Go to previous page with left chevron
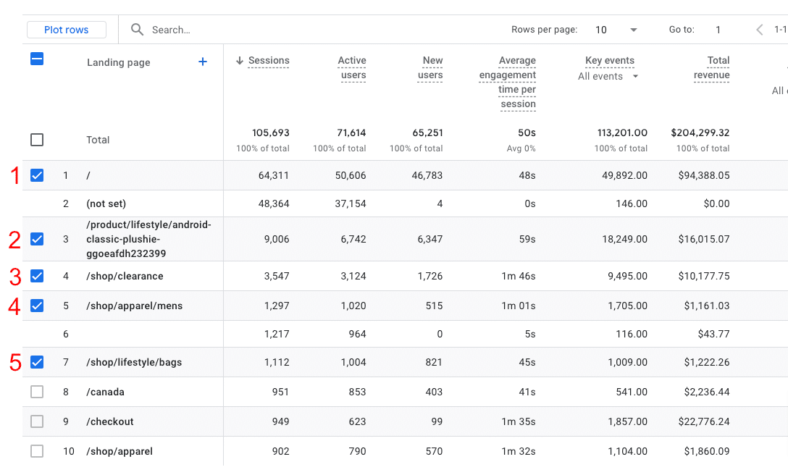The height and width of the screenshot is (475, 788). coord(759,30)
